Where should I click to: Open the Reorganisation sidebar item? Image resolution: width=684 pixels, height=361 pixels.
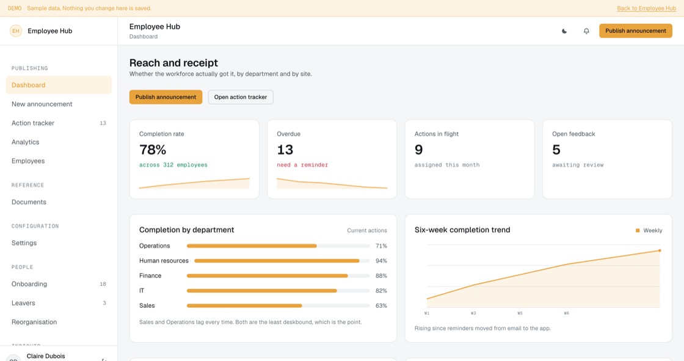pyautogui.click(x=59, y=322)
